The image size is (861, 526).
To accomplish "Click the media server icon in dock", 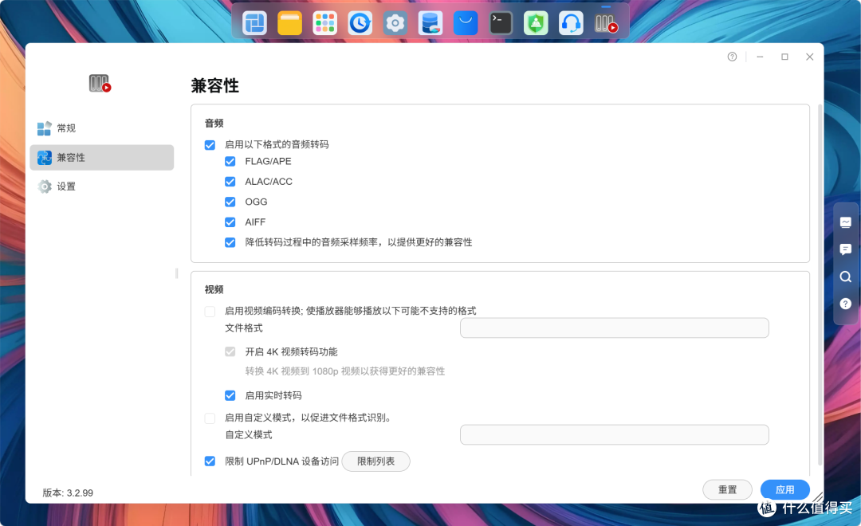I will 606,23.
